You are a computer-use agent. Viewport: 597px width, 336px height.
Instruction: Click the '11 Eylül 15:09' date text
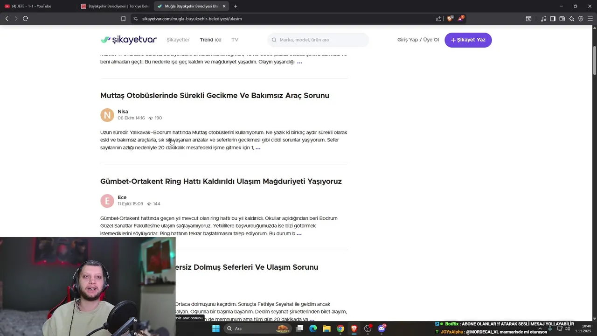pos(131,204)
